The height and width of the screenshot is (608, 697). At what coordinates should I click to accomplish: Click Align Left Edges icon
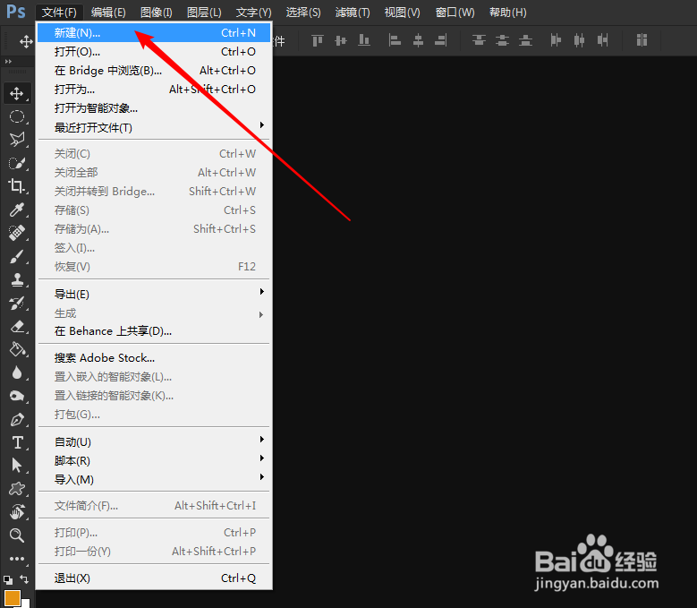pyautogui.click(x=395, y=40)
